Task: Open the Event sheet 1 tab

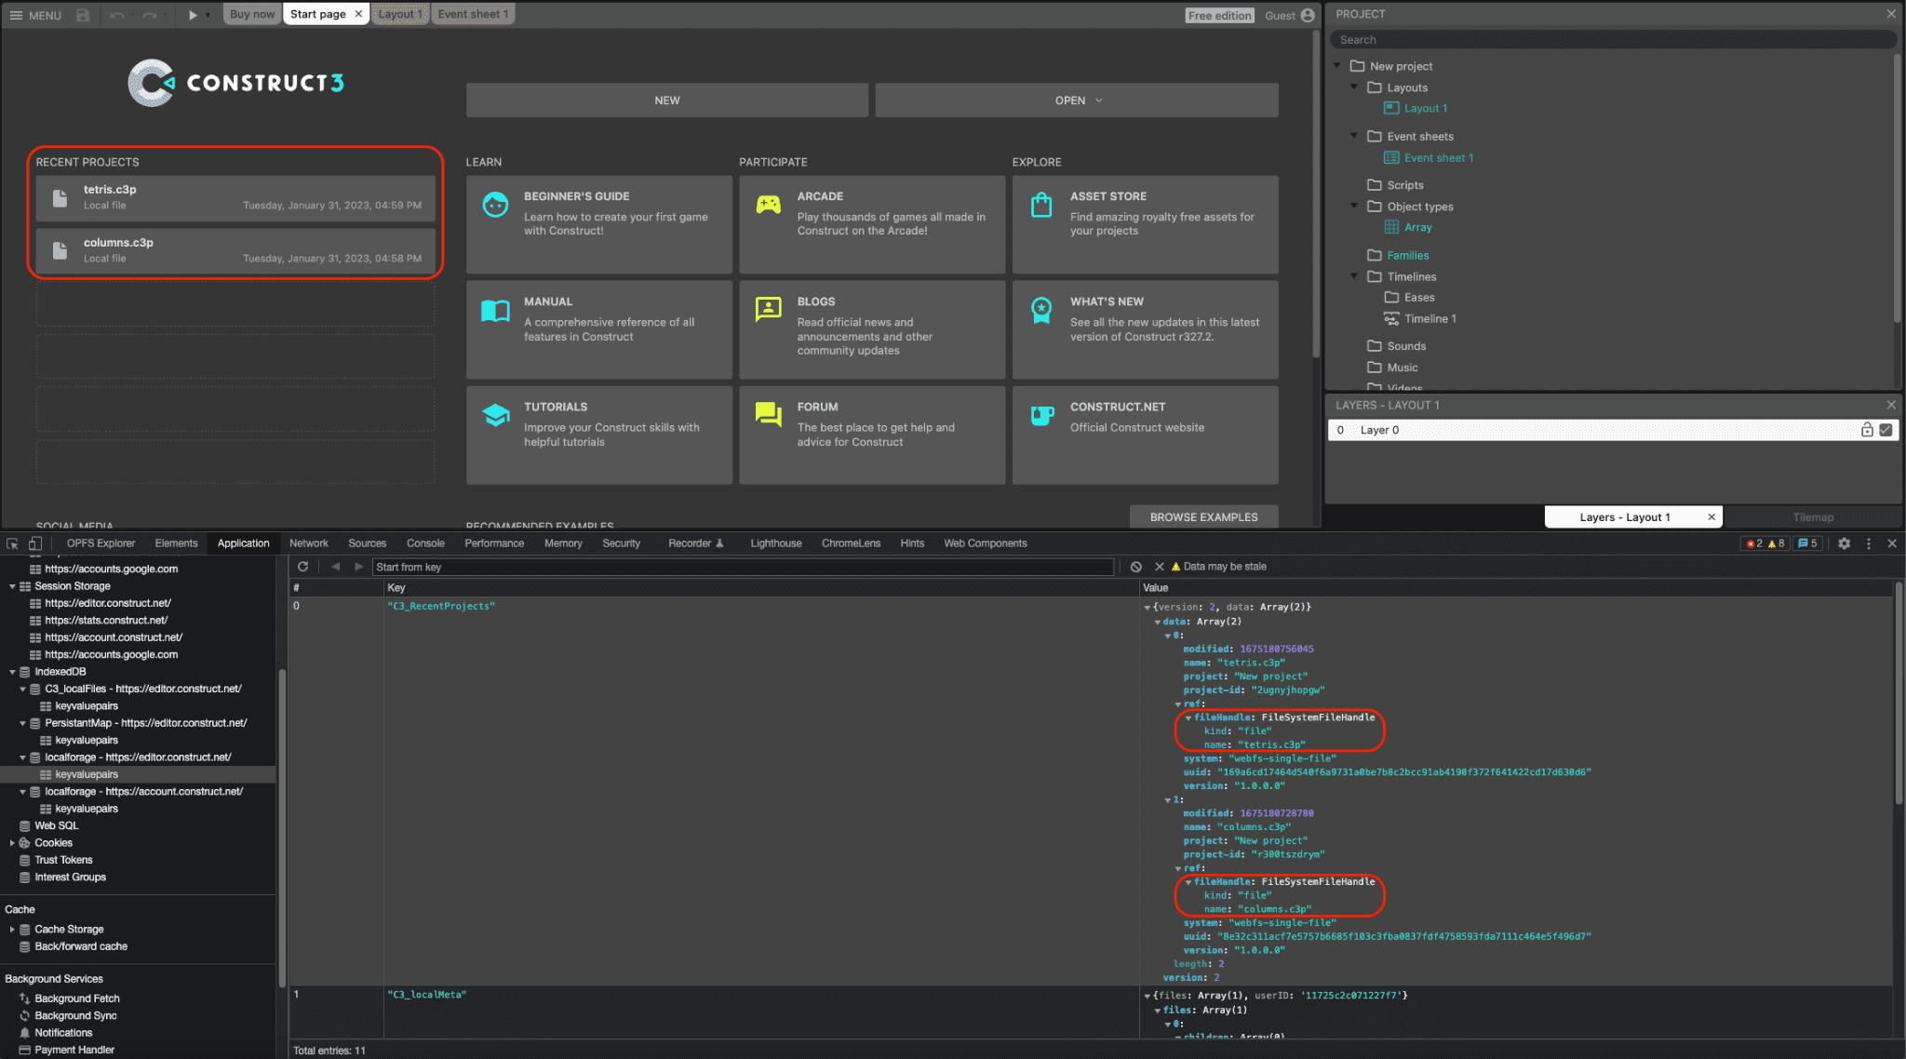Action: (x=472, y=14)
